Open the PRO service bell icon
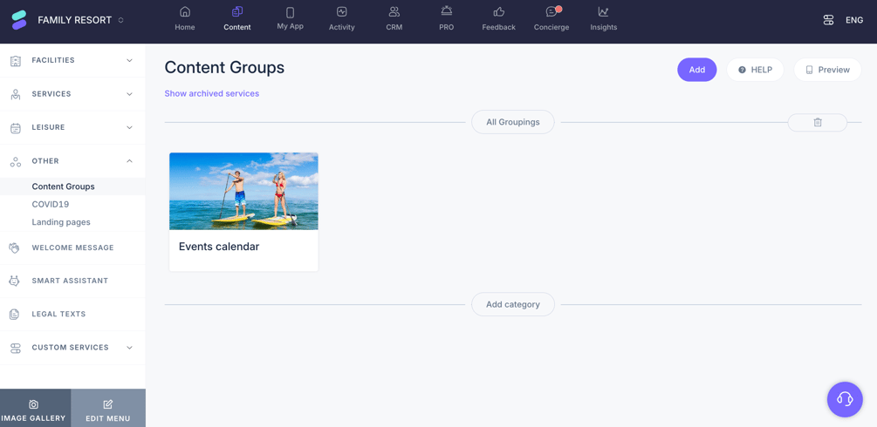The width and height of the screenshot is (877, 427). coord(446,11)
